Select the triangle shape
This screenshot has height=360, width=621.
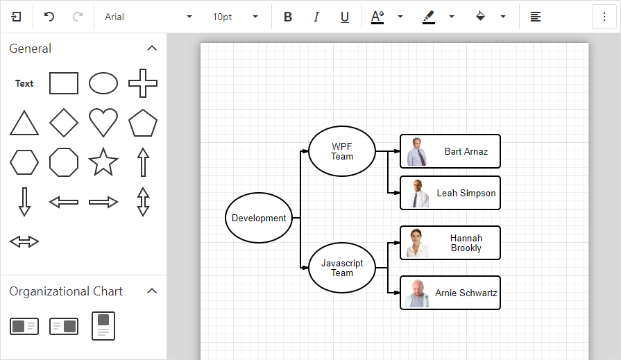coord(24,123)
